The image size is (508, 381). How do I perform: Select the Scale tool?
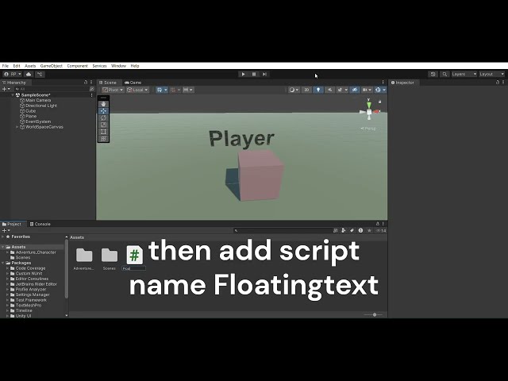103,125
